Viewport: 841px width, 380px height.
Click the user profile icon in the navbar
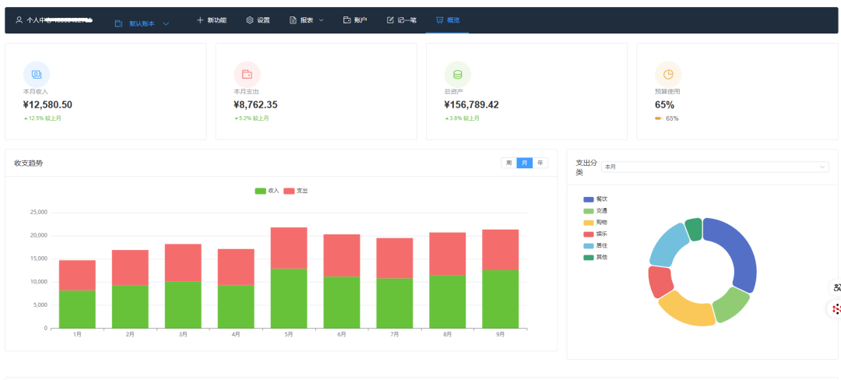(x=19, y=20)
